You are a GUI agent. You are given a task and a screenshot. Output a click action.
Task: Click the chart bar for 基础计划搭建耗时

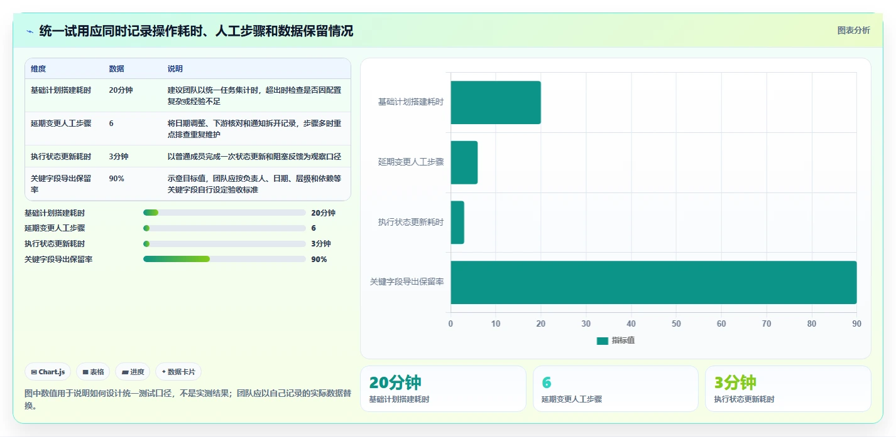496,102
